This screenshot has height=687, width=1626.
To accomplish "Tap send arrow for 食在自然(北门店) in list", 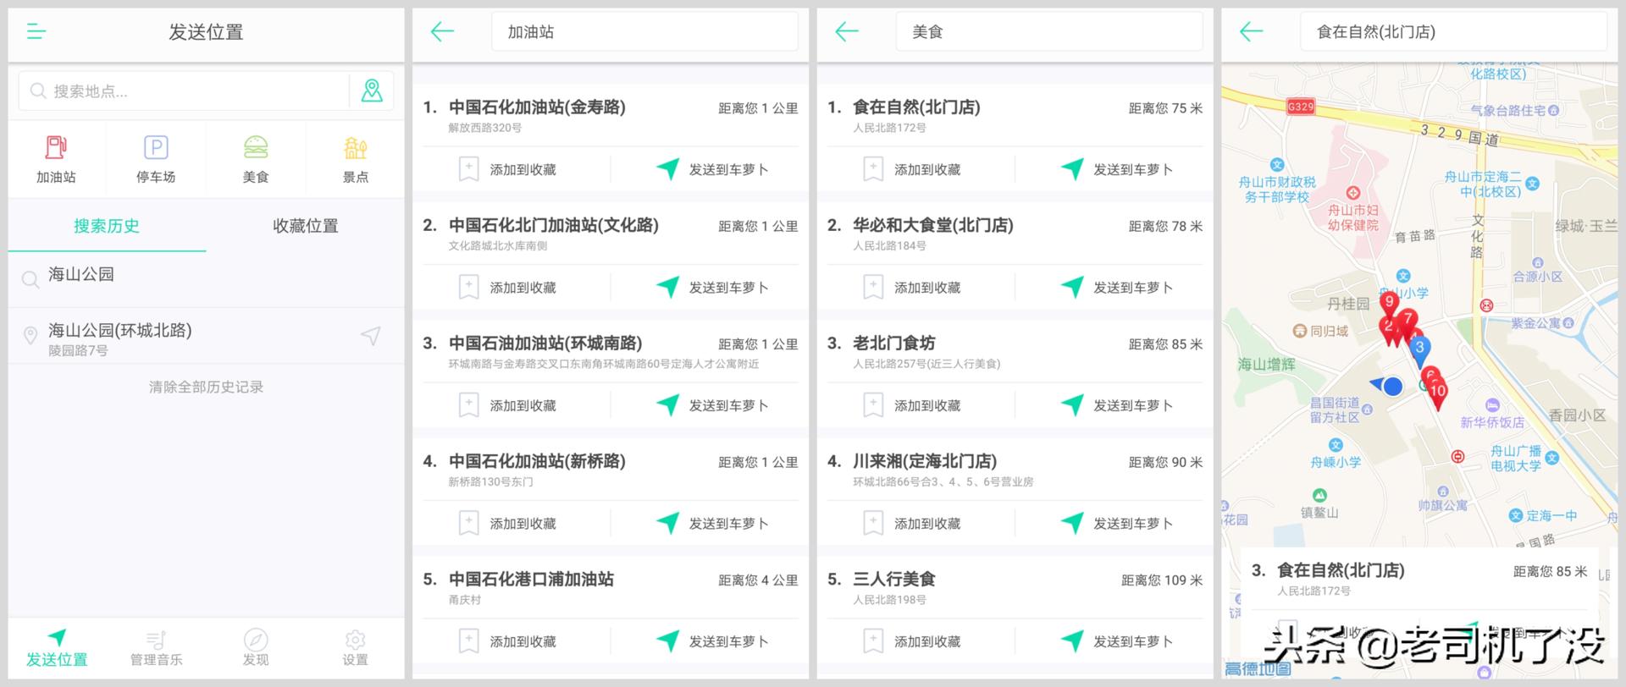I will [1072, 169].
